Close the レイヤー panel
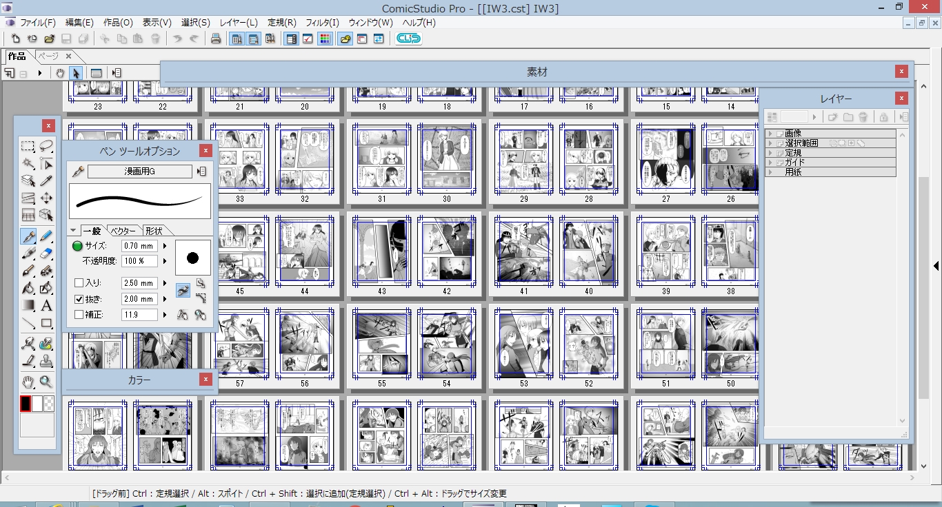Viewport: 942px width, 507px height. click(901, 99)
